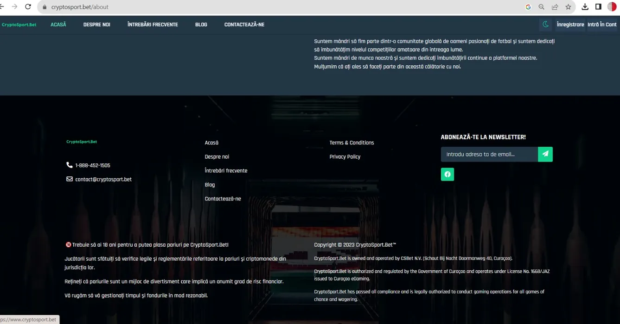Click the newsletter send paper-plane button
Viewport: 620px width, 324px height.
545,154
